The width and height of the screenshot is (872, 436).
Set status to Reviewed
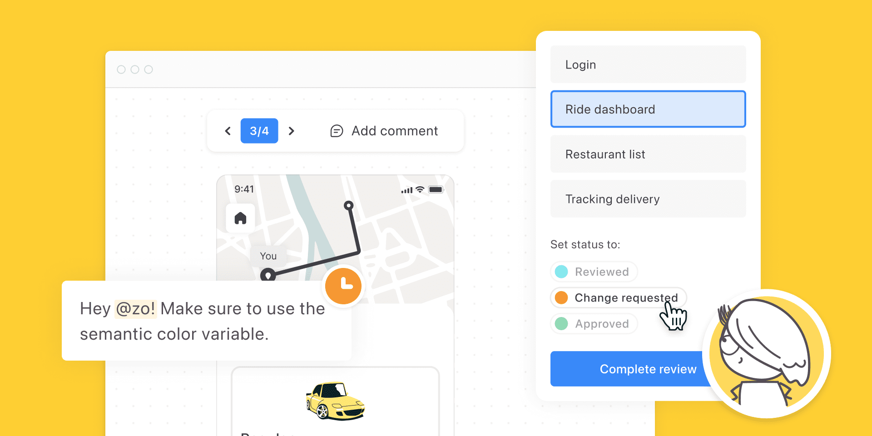point(594,272)
